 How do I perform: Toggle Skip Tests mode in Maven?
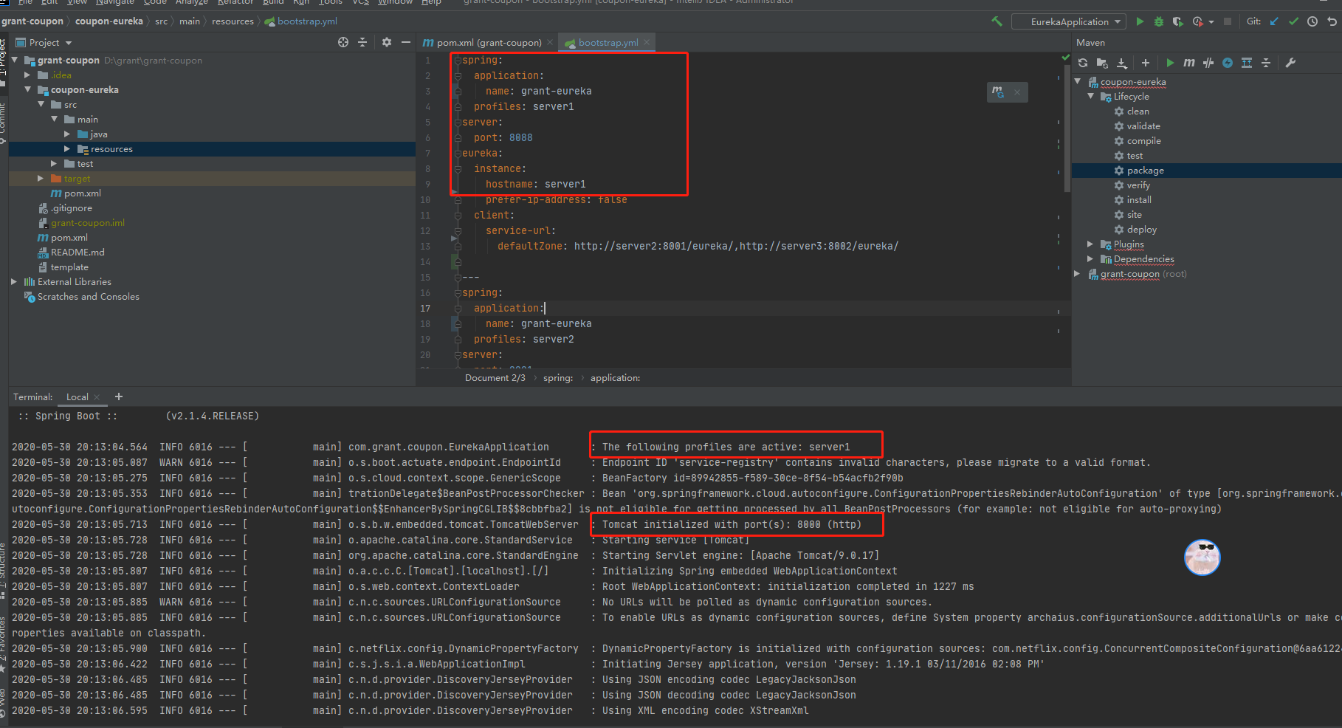pos(1228,63)
